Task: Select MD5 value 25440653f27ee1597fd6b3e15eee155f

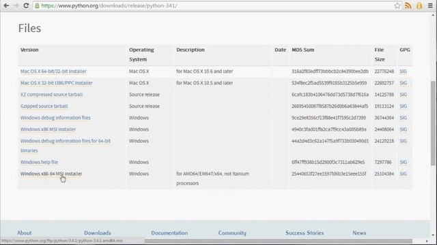Action: pos(329,174)
